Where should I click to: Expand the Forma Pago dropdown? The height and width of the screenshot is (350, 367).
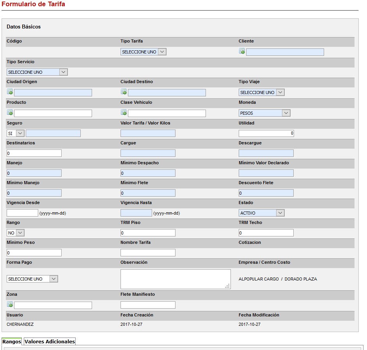coord(32,279)
